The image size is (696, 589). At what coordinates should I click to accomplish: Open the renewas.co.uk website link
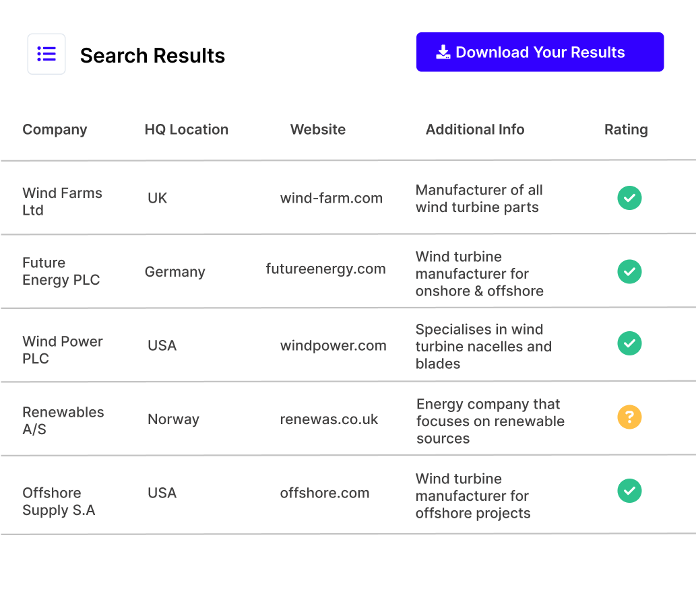[x=329, y=419]
